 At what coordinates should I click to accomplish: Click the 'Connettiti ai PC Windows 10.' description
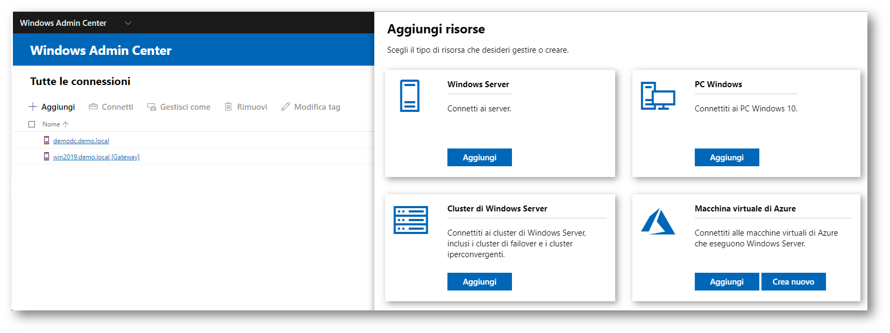point(746,109)
